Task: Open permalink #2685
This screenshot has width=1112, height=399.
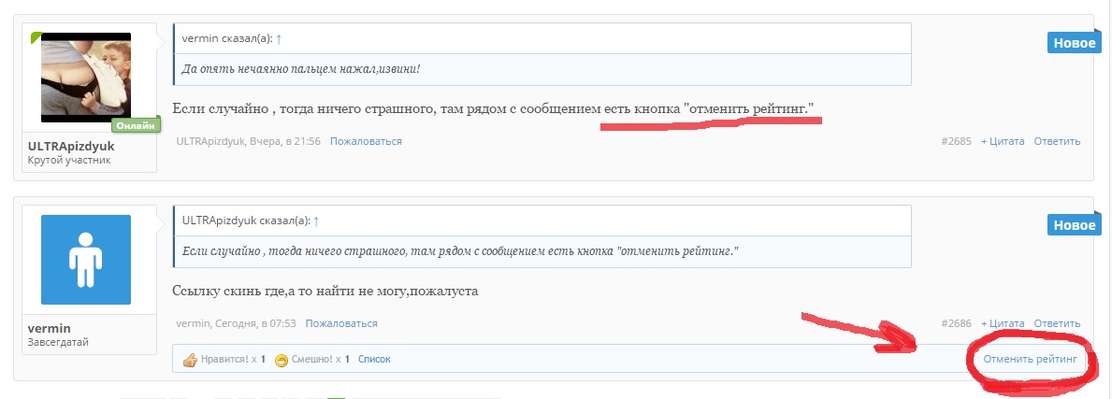Action: coord(956,141)
